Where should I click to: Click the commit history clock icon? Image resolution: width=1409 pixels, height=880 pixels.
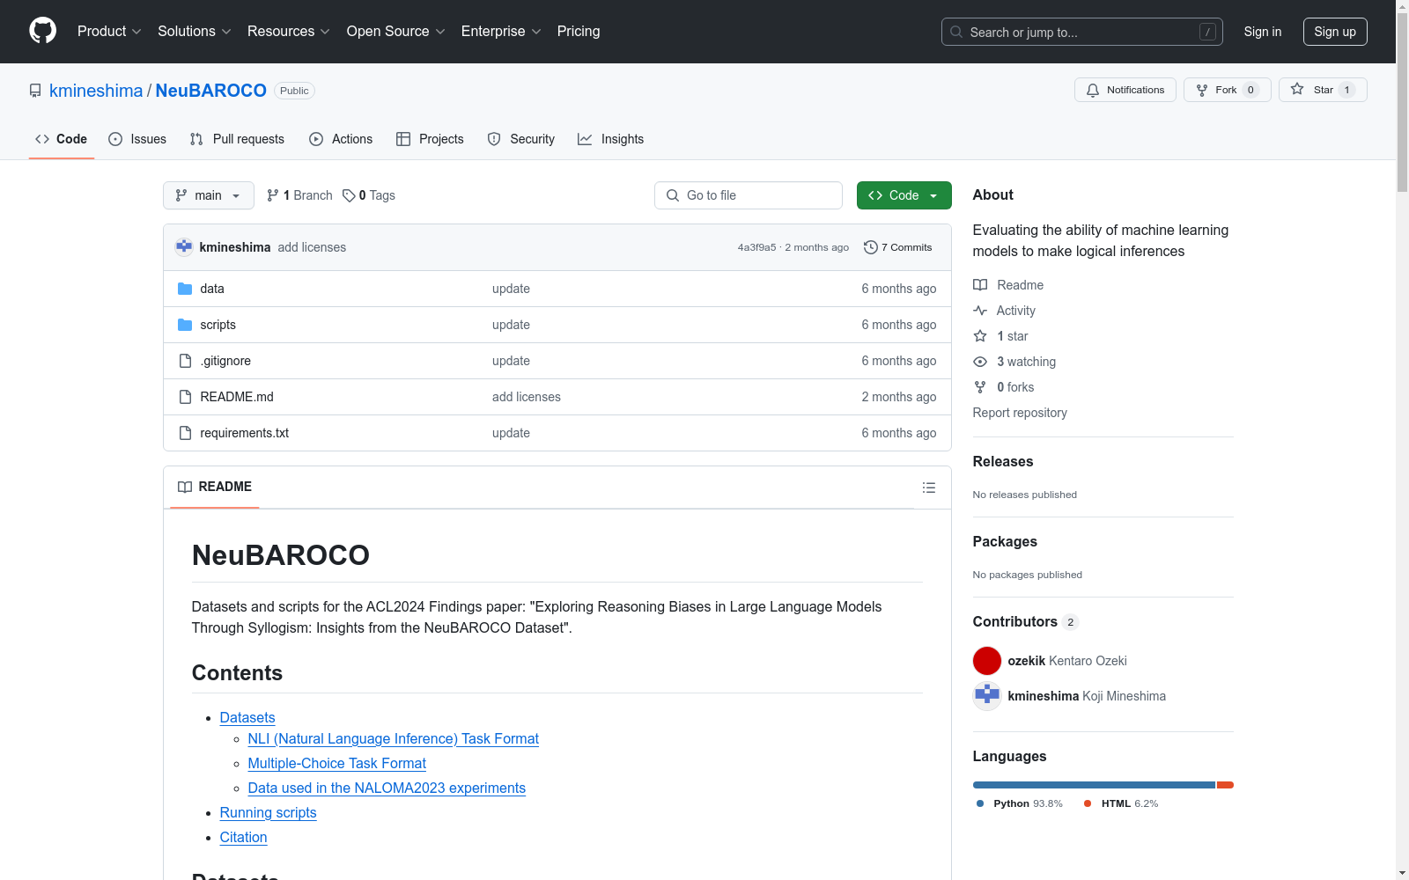point(871,247)
